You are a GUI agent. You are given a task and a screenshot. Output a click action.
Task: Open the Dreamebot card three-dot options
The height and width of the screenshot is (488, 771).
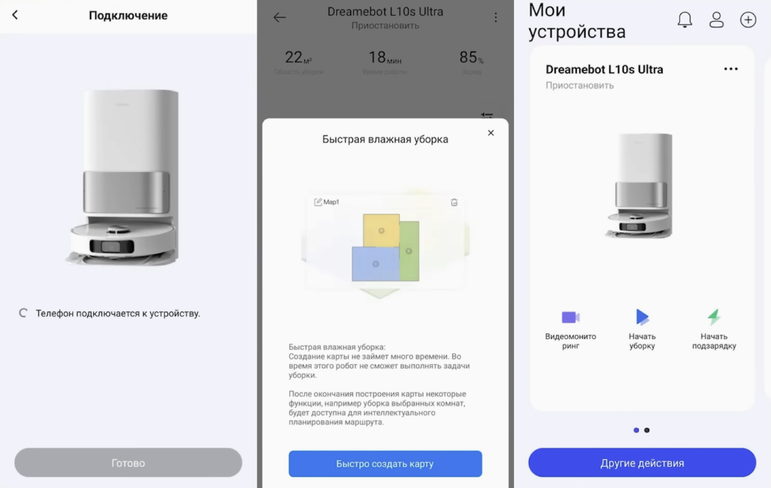pos(731,69)
